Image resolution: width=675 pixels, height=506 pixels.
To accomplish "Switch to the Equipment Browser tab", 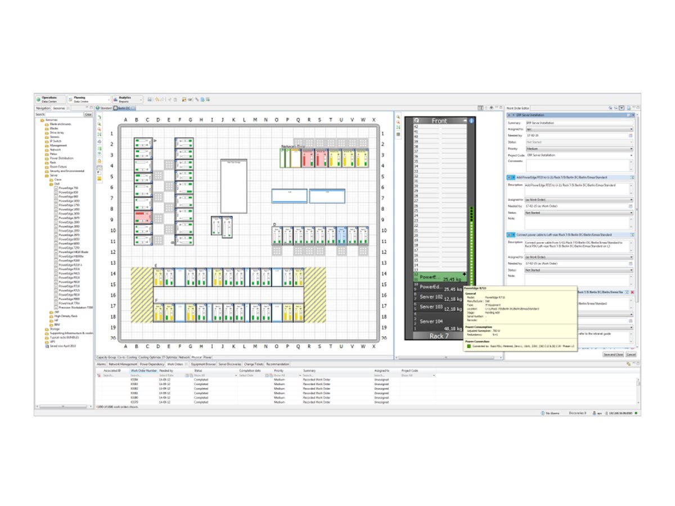I will (202, 364).
